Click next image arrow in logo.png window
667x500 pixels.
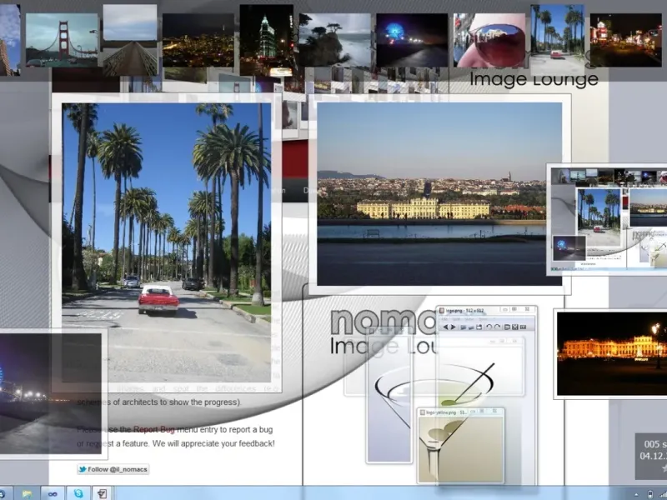pos(453,327)
